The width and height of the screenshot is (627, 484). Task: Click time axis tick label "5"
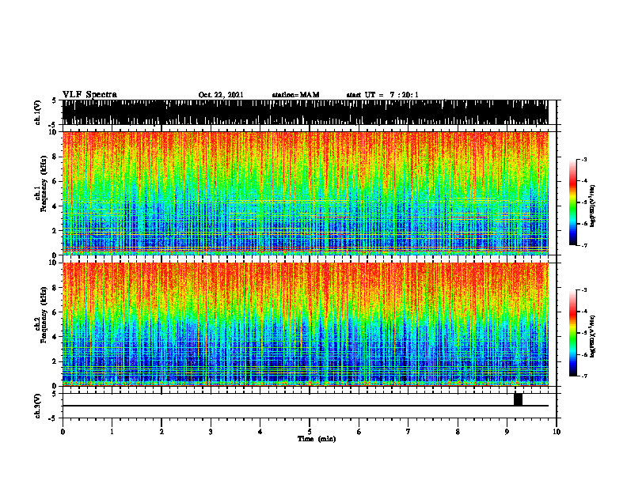(310, 432)
